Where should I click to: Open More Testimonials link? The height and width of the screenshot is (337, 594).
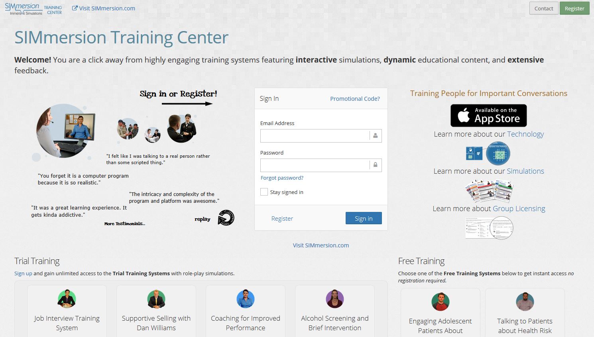pos(124,224)
